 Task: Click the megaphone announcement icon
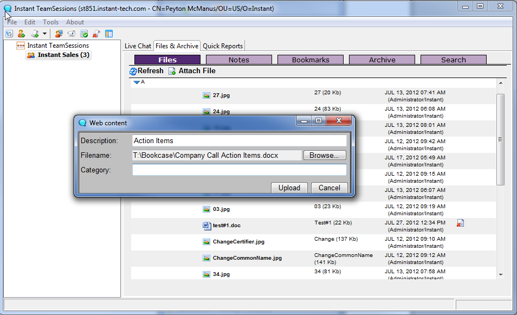[72, 34]
